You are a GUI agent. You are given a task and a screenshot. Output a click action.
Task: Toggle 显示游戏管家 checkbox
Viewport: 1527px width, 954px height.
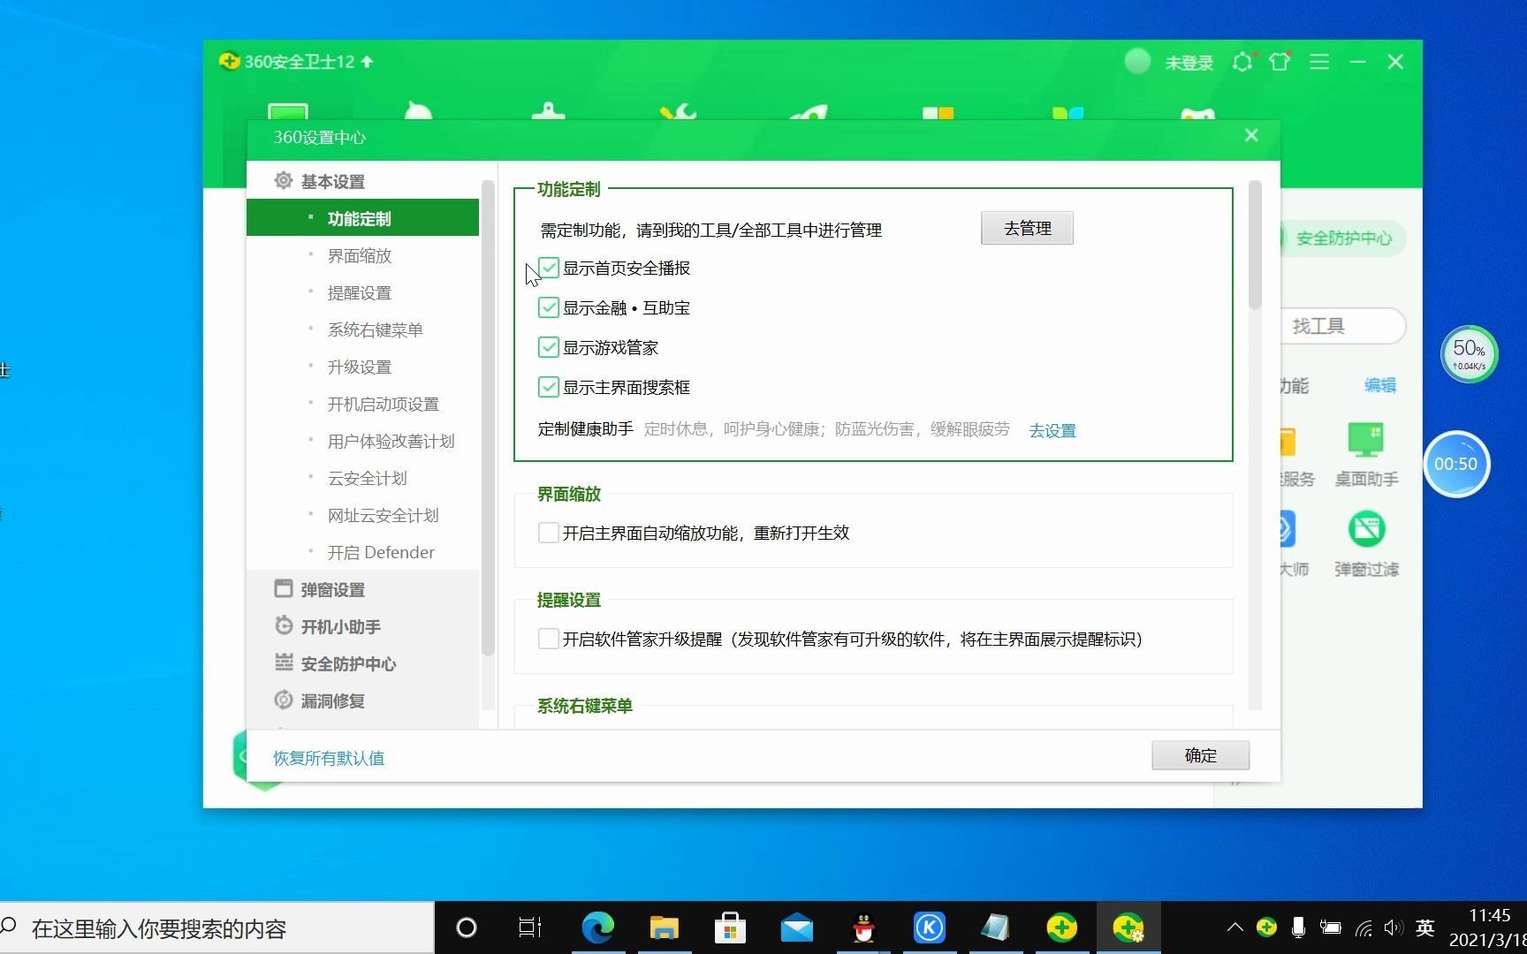click(x=548, y=347)
